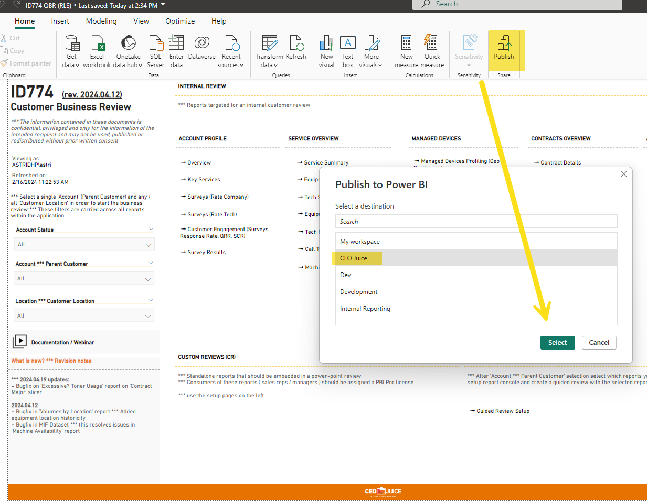Open Transform data queries editor

coord(270,51)
